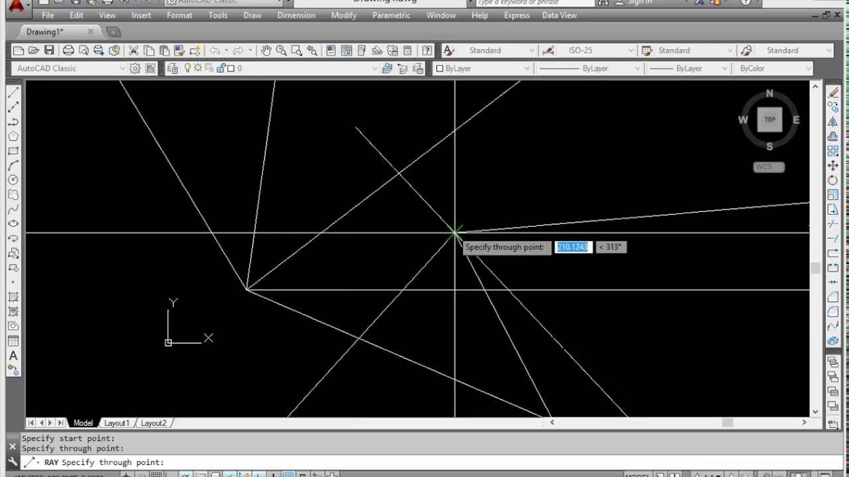Click the distance input field 210.1243
Viewport: 849px width, 477px height.
click(x=572, y=247)
